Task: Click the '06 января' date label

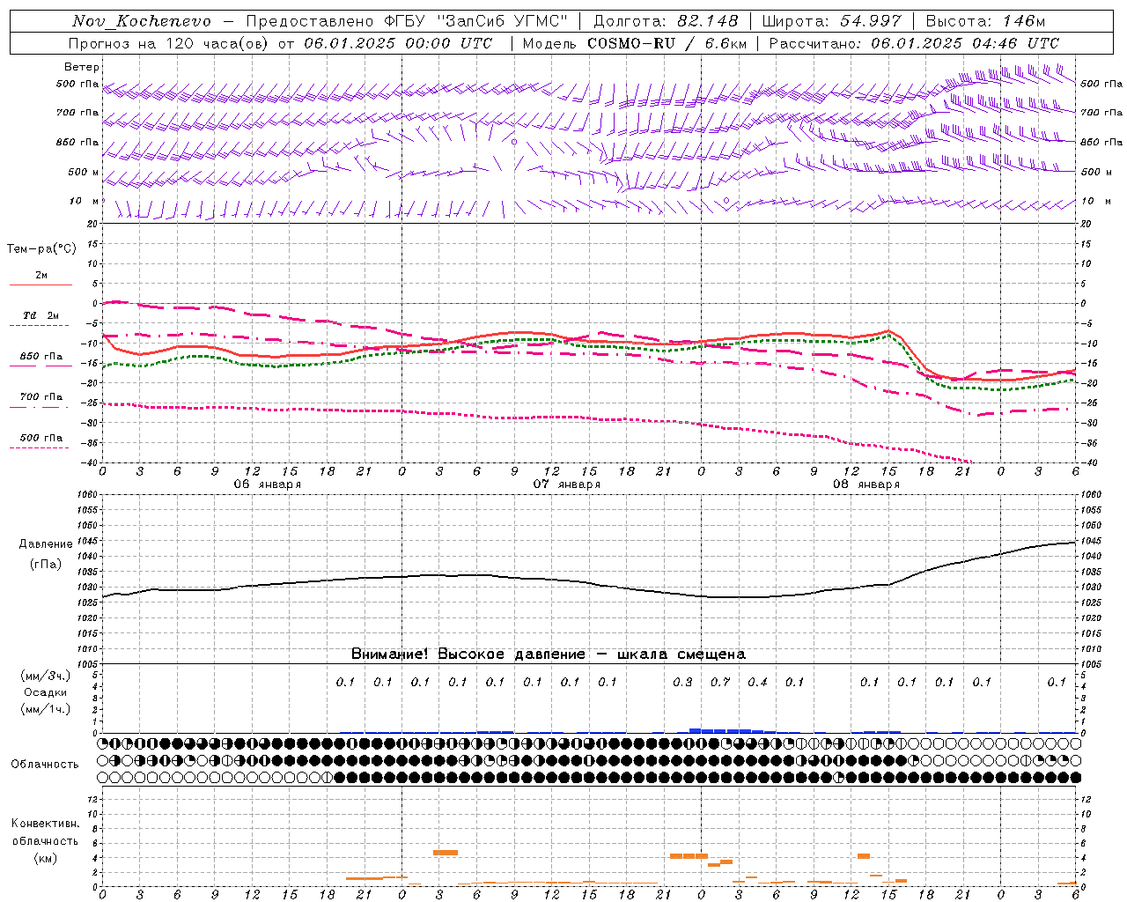Action: 268,484
